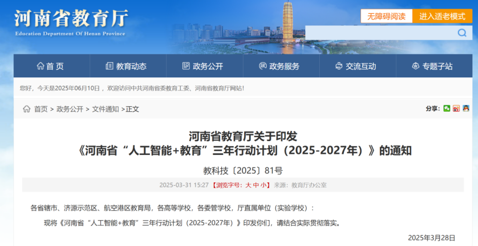Set article font size to 大
The image size is (478, 246).
tap(248, 185)
